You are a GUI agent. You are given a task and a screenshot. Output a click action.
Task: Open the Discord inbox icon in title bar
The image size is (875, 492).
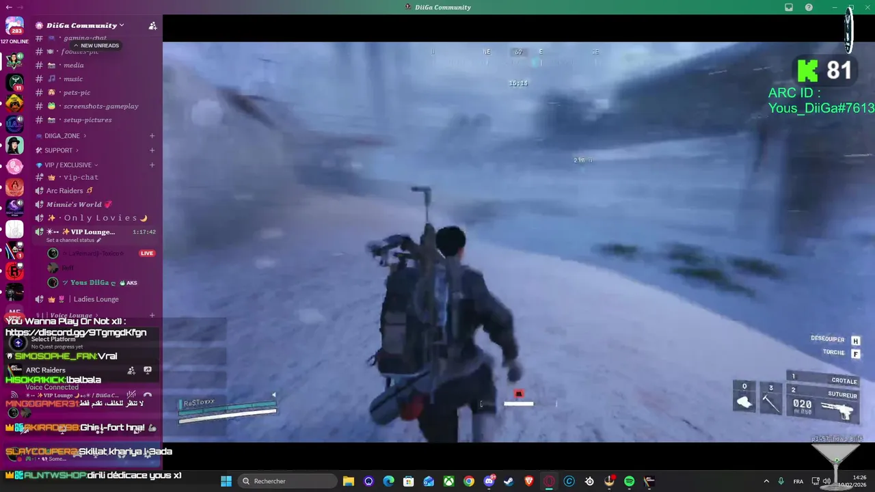(x=789, y=7)
